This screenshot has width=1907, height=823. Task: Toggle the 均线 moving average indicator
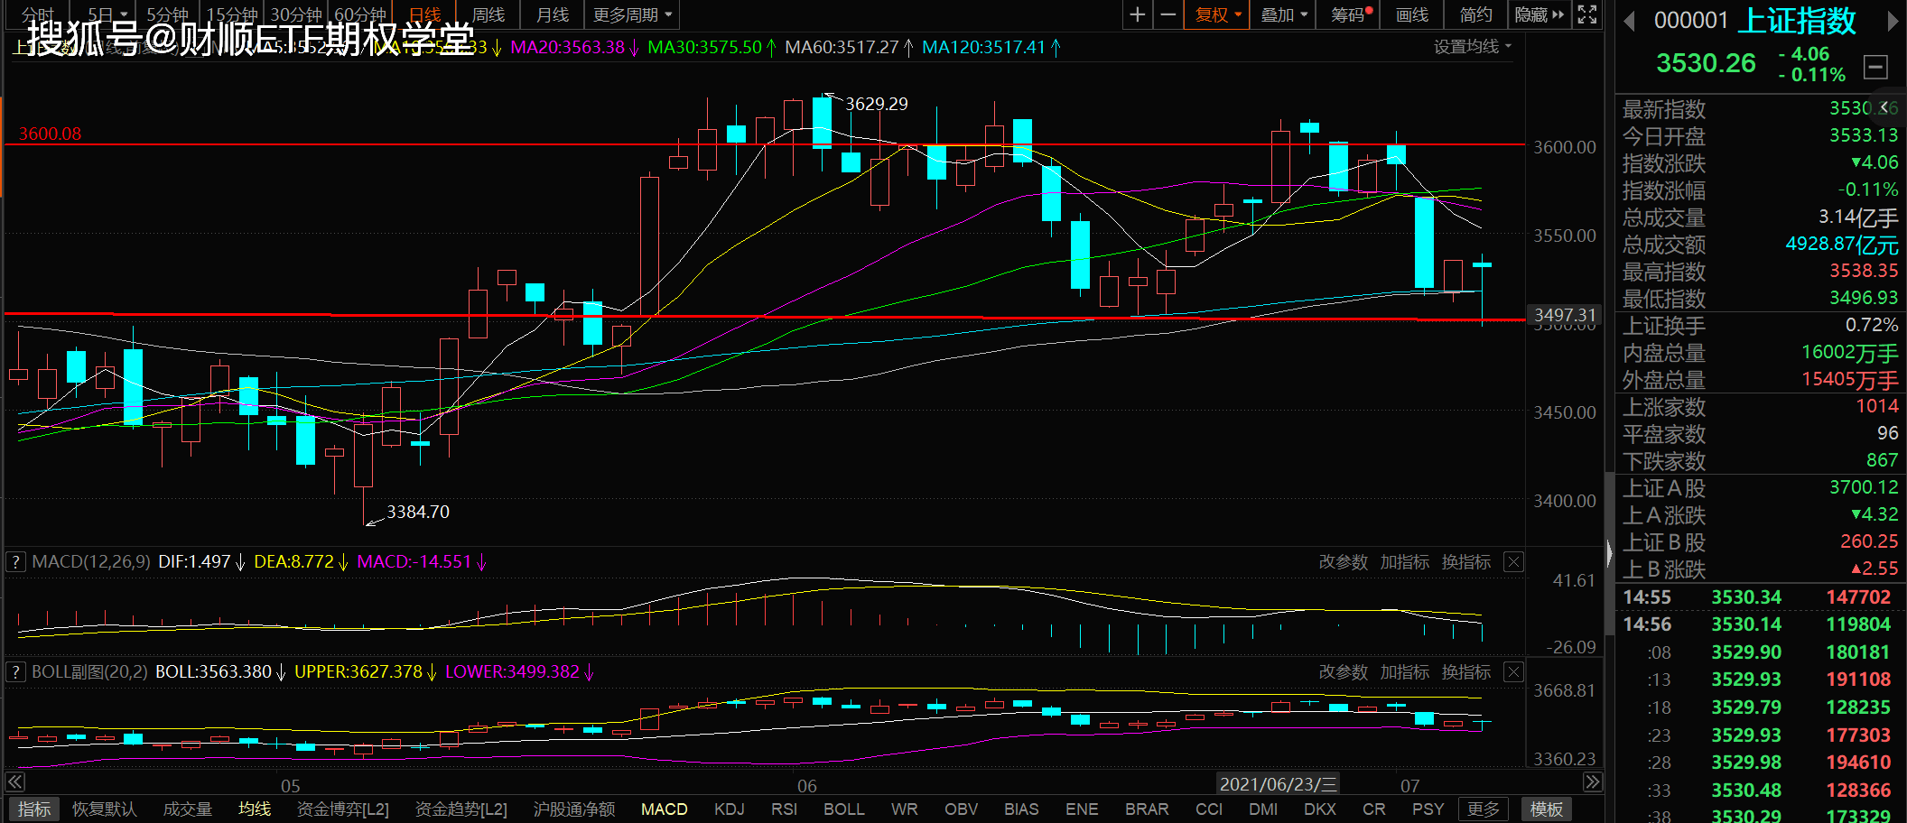point(254,809)
